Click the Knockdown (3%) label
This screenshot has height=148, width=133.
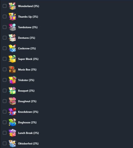[28, 112]
